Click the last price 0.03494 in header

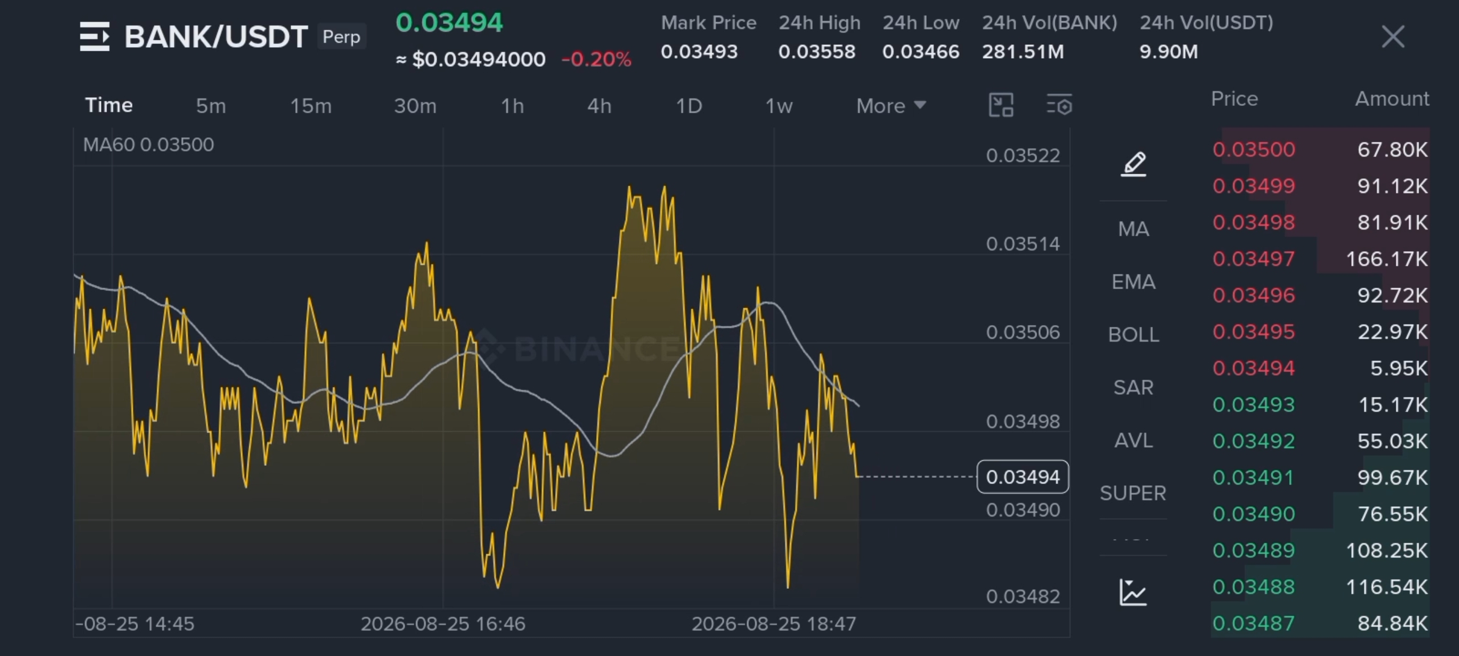[x=449, y=23]
